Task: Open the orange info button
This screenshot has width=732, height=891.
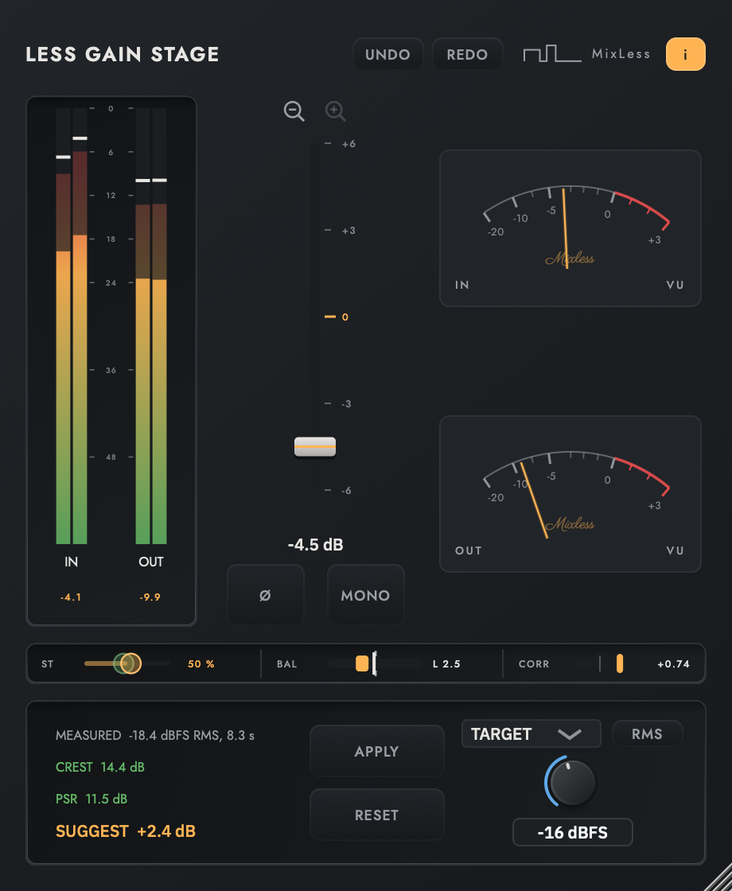Action: [x=685, y=55]
